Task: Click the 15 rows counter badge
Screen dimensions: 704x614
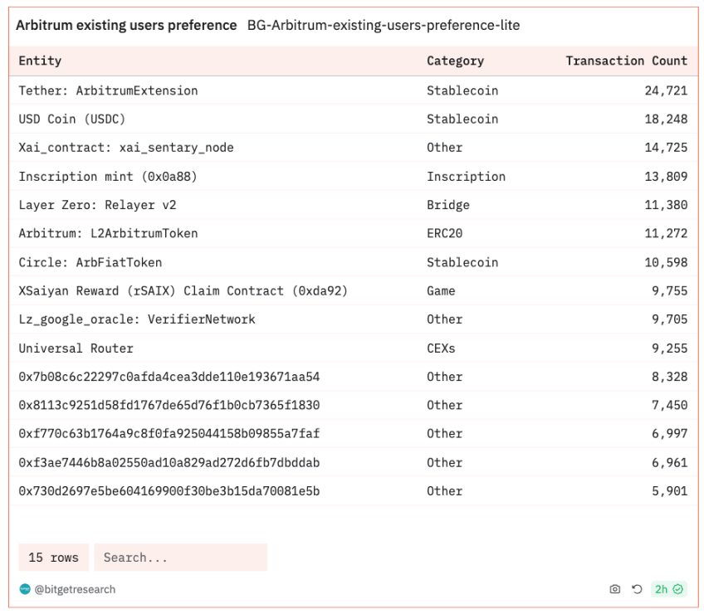Action: point(53,558)
